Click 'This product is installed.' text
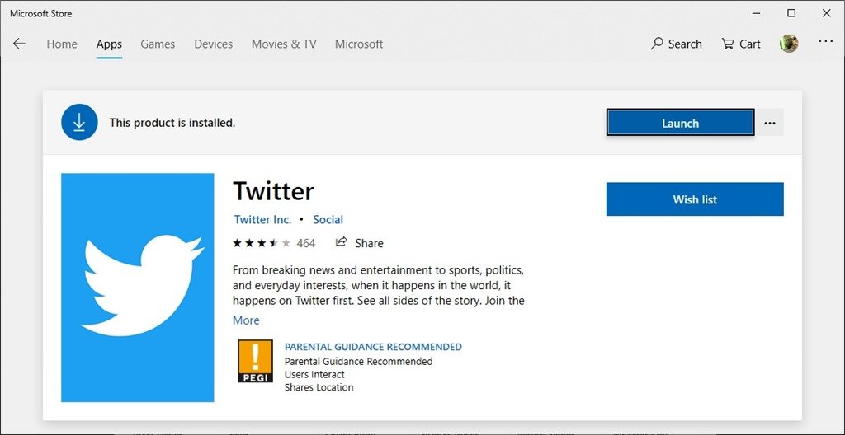Screen dimensions: 845x435 point(172,123)
